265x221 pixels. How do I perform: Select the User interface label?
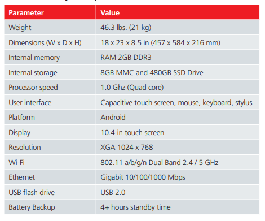coord(30,103)
